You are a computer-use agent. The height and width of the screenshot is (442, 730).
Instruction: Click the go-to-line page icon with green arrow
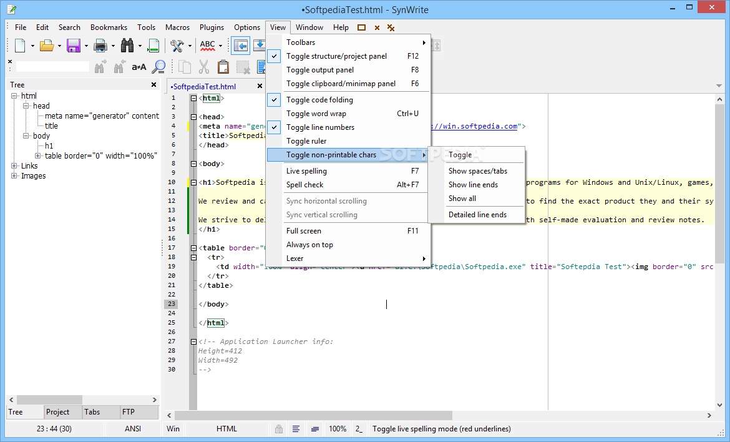tap(153, 46)
